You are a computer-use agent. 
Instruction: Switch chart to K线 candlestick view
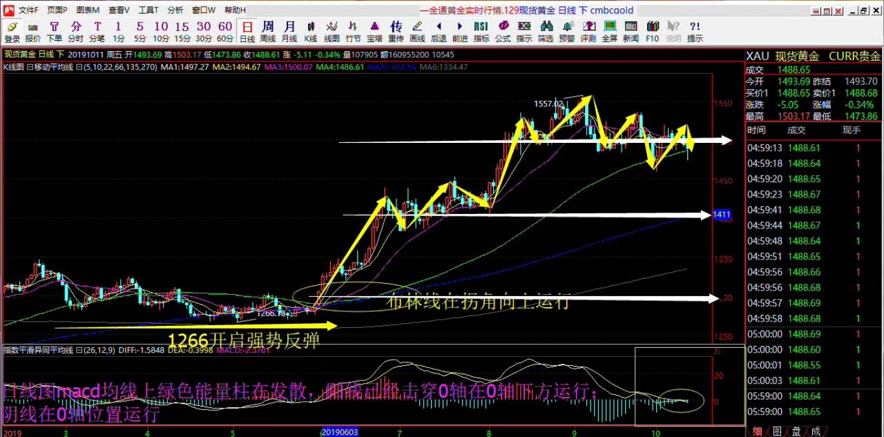tap(311, 31)
